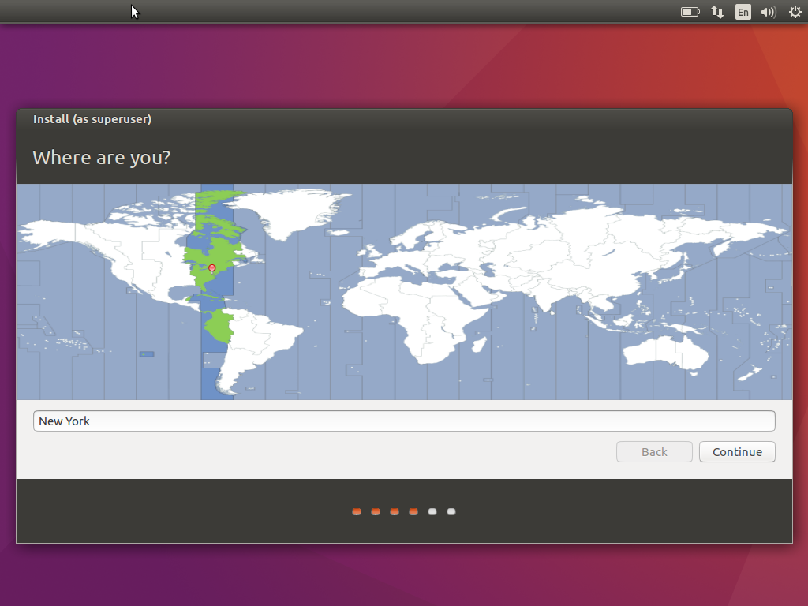Click the greyed-out Back button
This screenshot has height=606, width=808.
654,452
